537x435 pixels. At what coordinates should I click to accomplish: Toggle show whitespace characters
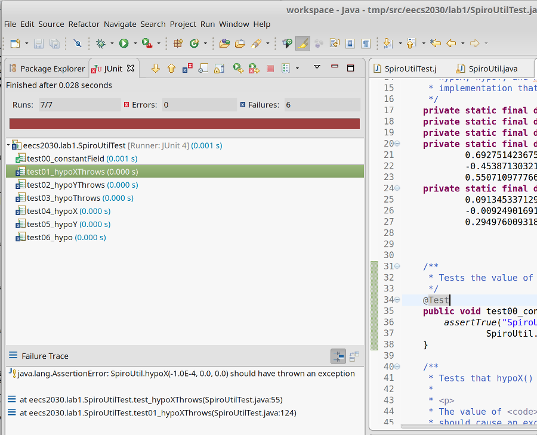coord(366,44)
